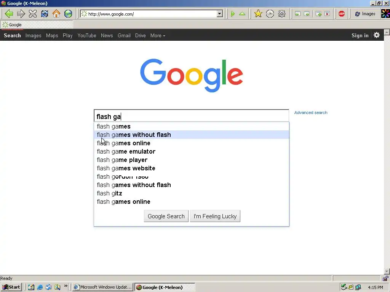
Task: Open preferences with the toolbar gear icon
Action: [282, 14]
